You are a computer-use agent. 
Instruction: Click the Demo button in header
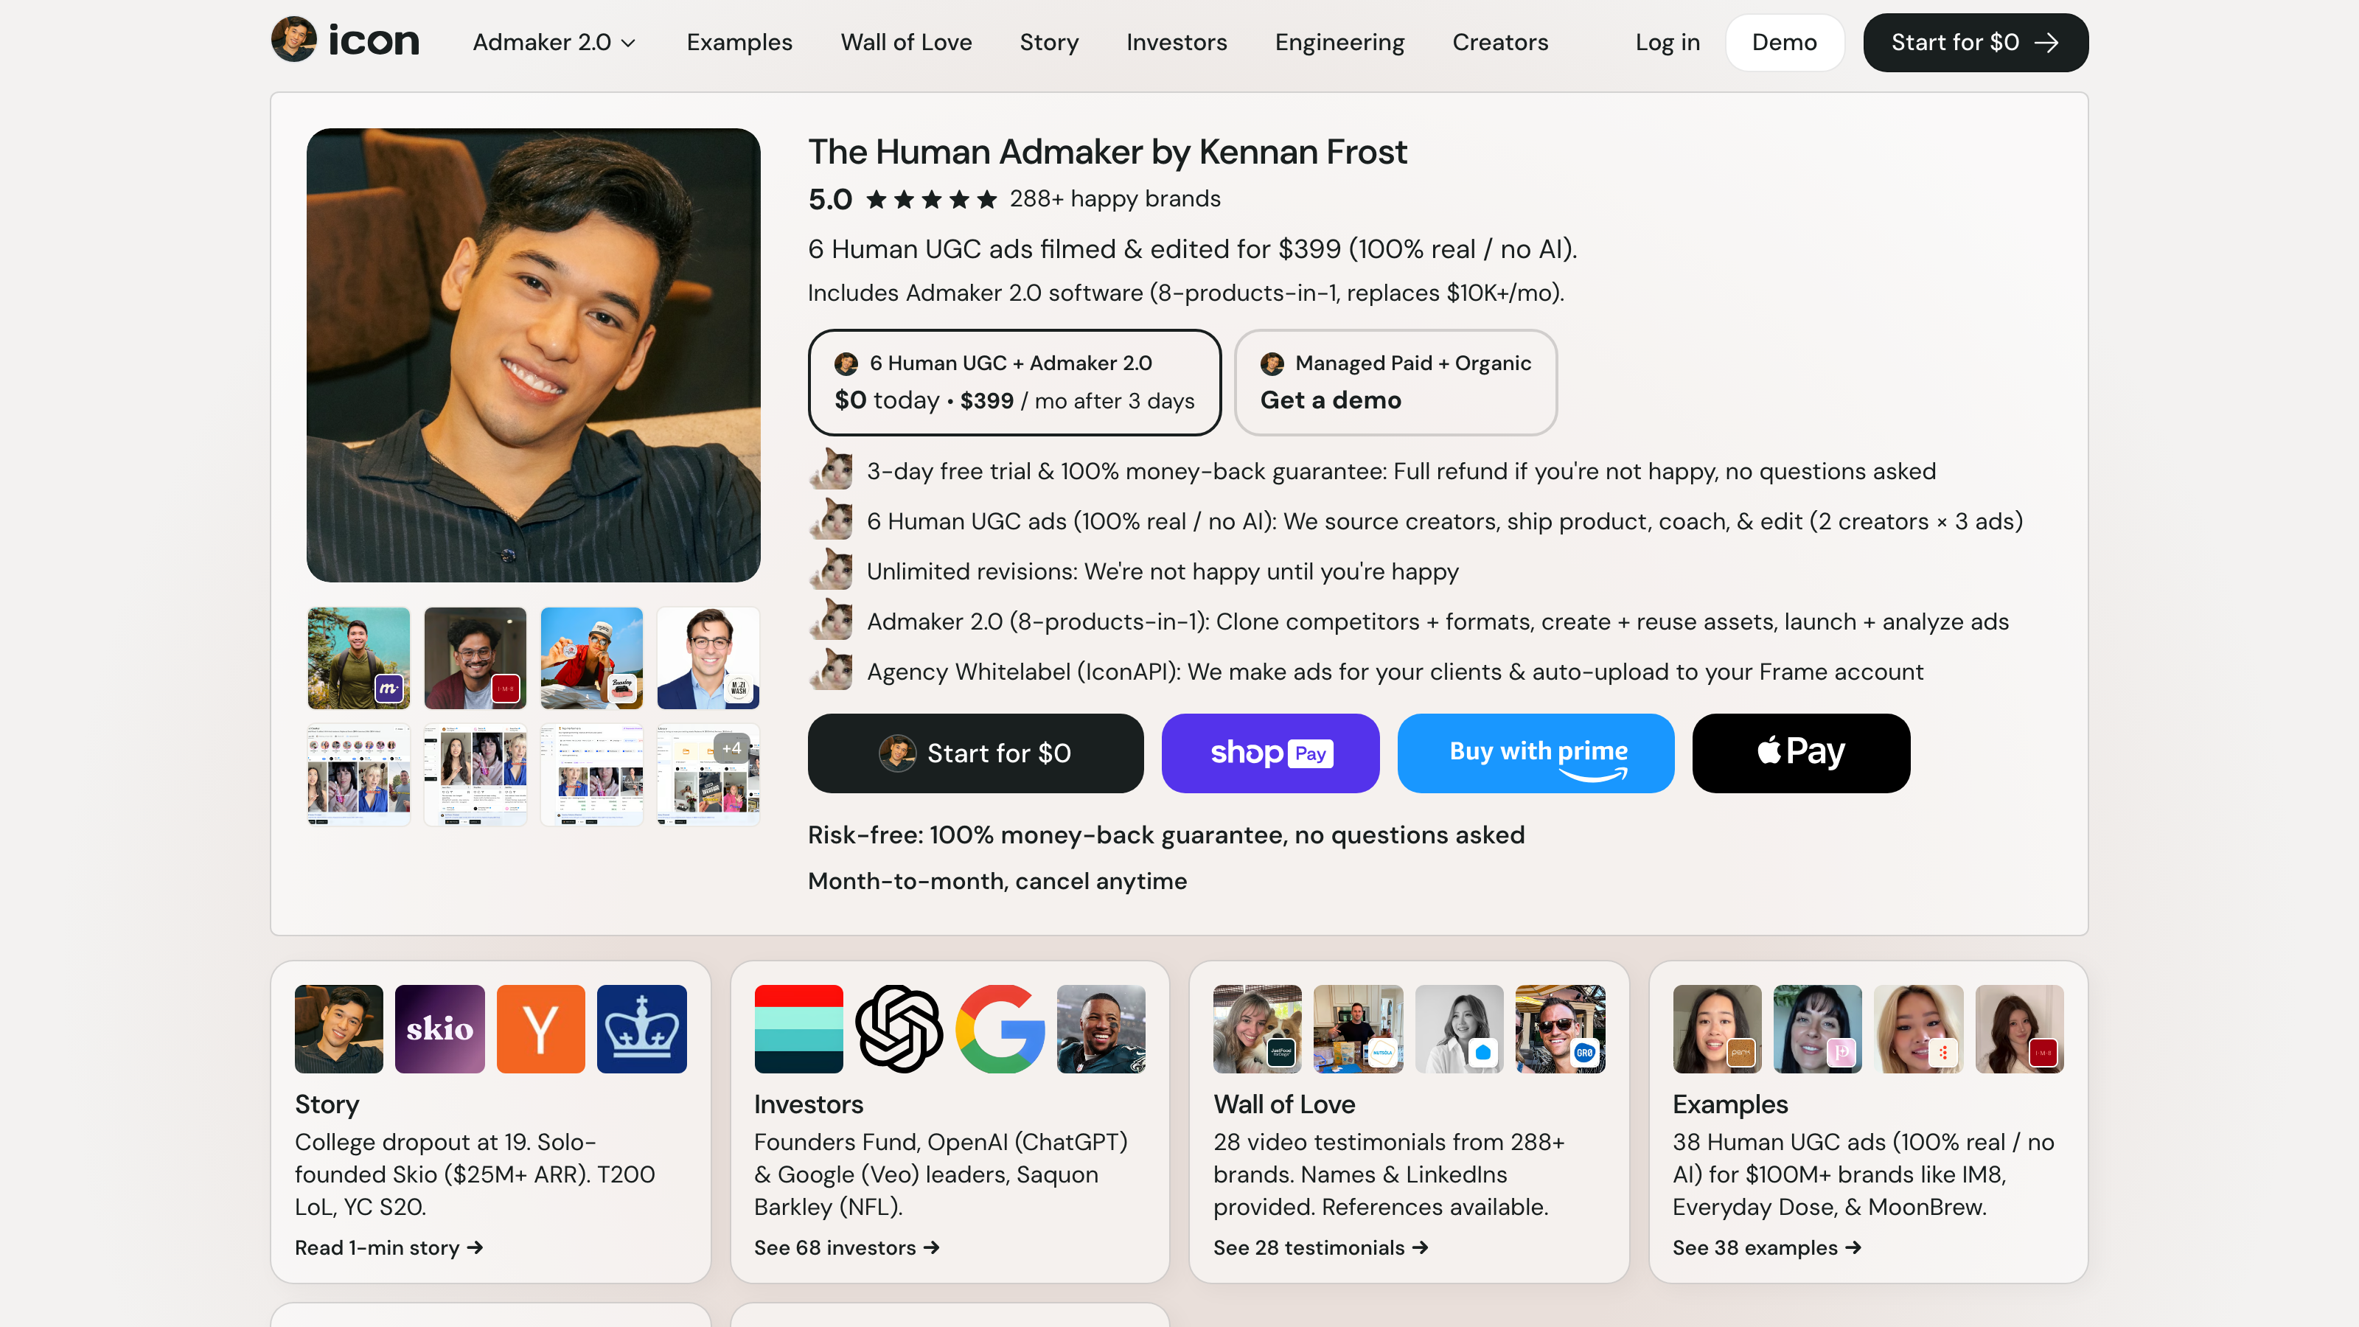tap(1784, 42)
